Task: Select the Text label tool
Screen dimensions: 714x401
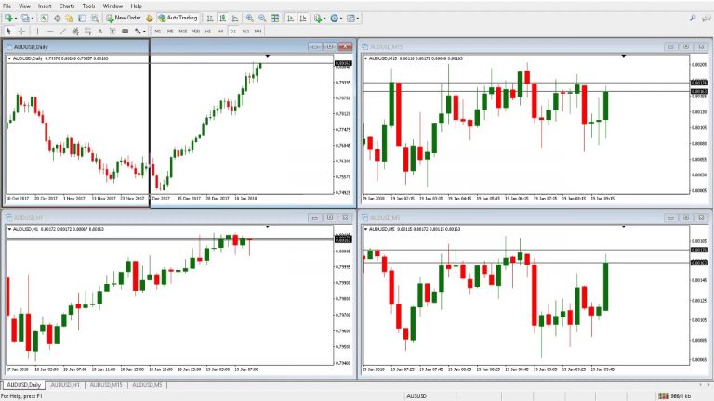Action: pyautogui.click(x=112, y=31)
